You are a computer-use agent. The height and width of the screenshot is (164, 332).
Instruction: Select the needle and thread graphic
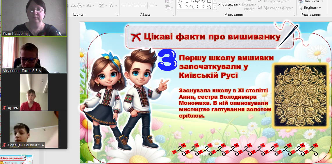click(x=292, y=35)
